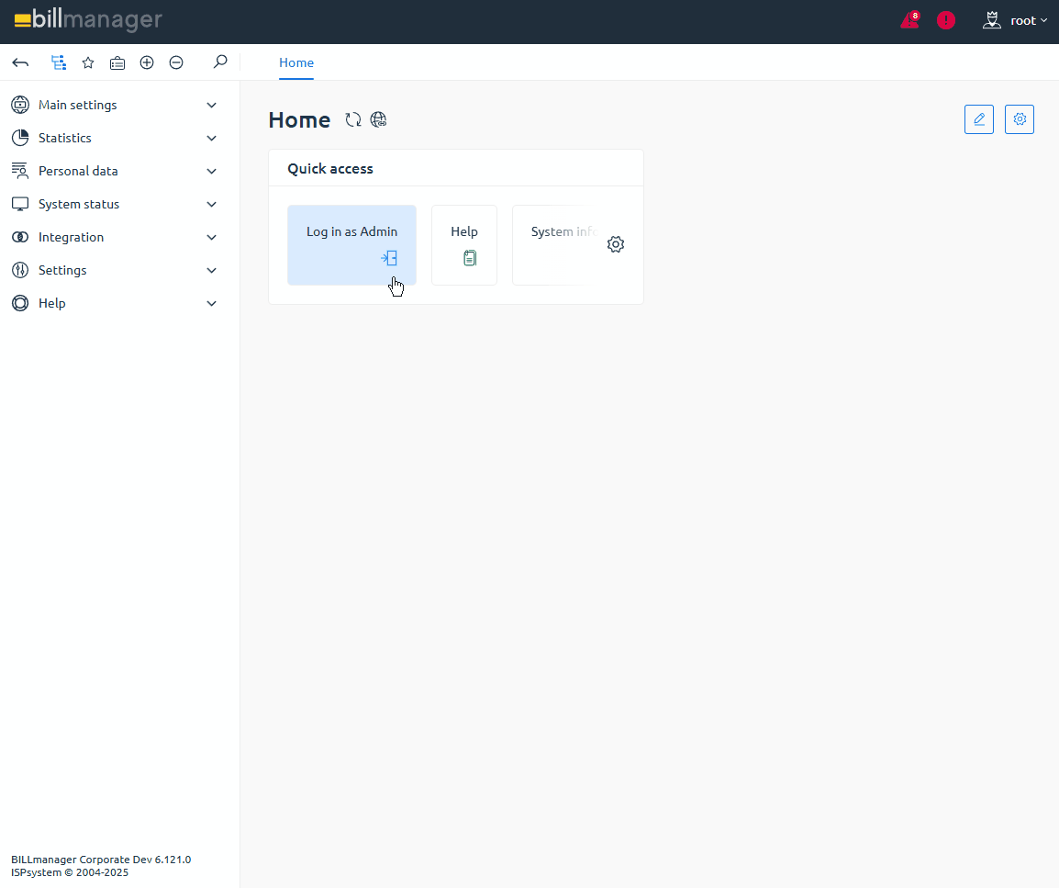
Task: Click the Log in as Admin tile
Action: pos(351,244)
